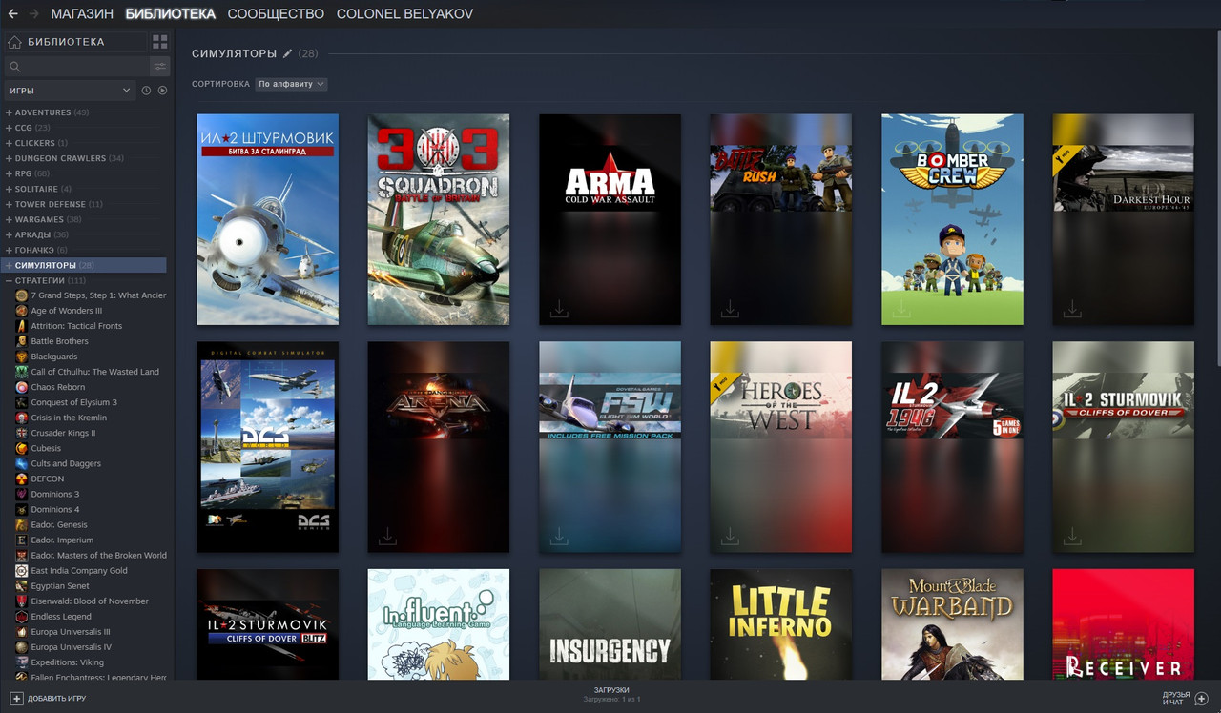Select Battle Brothers in list

[x=59, y=341]
